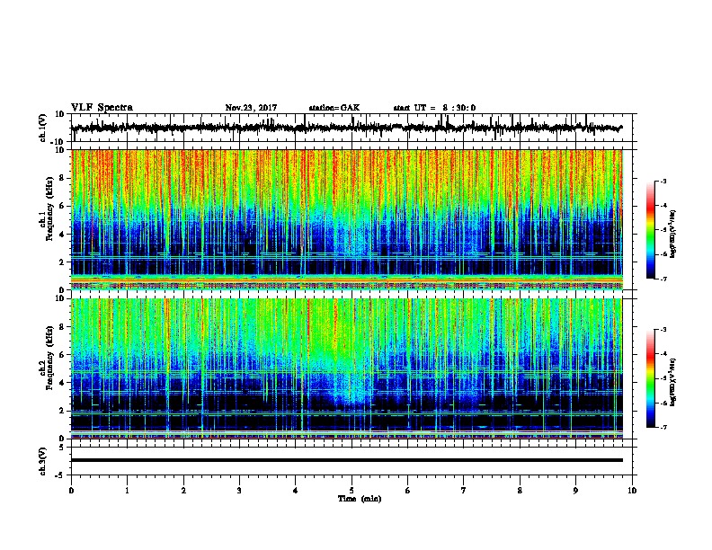Click the time axis tick label '5'

click(352, 491)
